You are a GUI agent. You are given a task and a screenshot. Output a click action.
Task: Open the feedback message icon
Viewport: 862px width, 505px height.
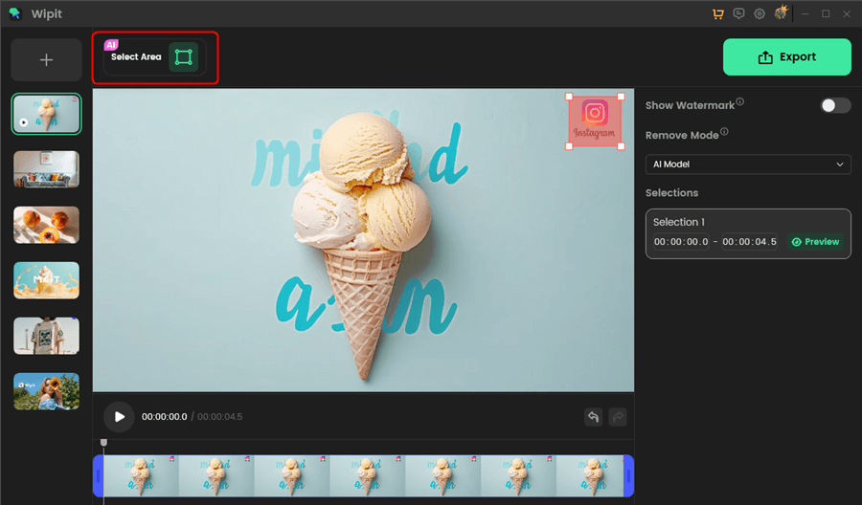(738, 13)
